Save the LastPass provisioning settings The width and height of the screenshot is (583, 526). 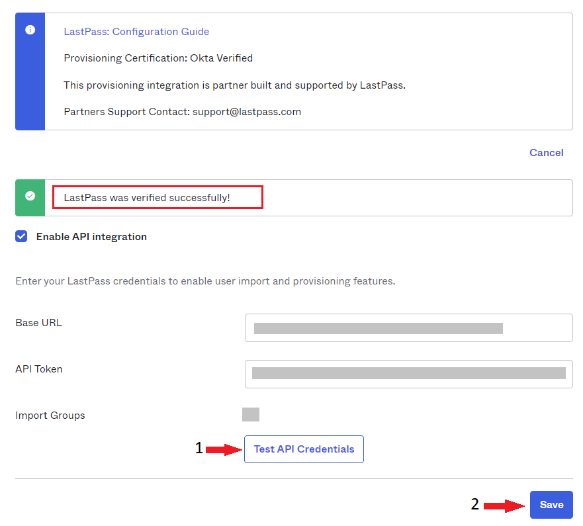(x=551, y=504)
